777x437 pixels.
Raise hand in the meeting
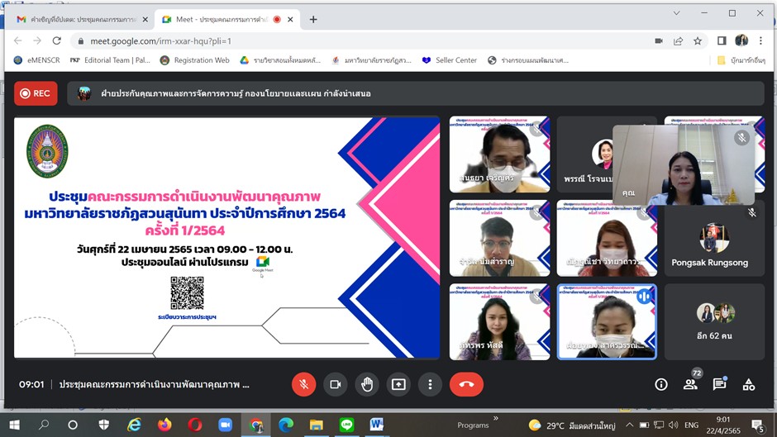click(367, 384)
